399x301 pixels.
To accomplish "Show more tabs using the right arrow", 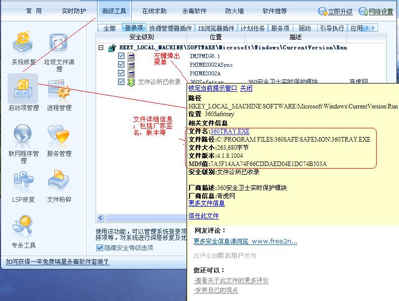I will point(373,28).
